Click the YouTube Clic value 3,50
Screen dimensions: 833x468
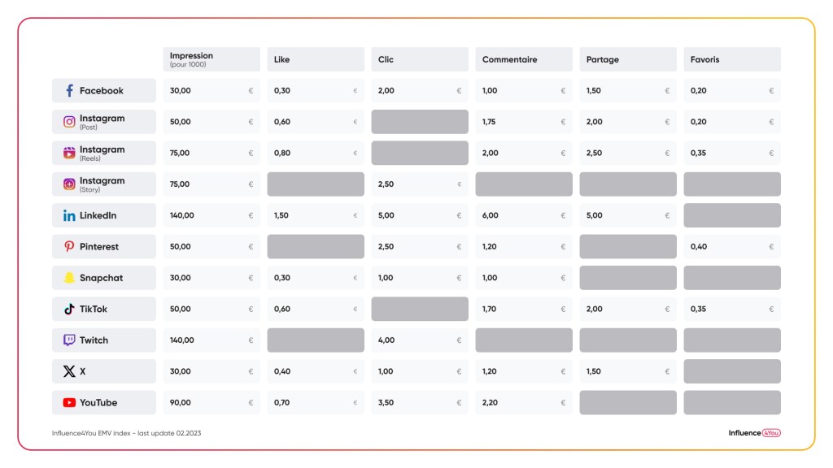(x=386, y=402)
